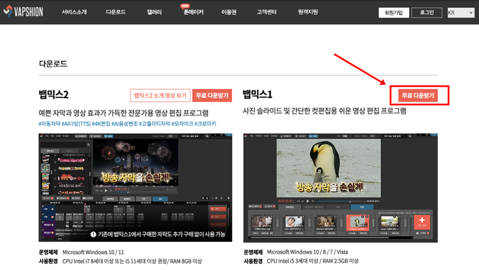479x270 pixels.
Task: Open the 다운로드 menu
Action: [116, 12]
